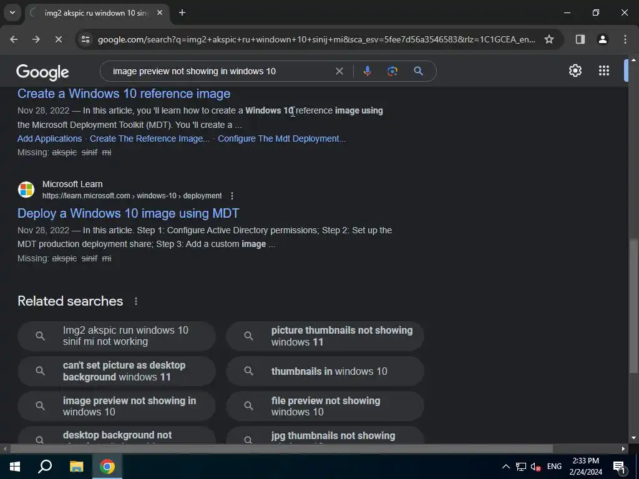Screen dimensions: 639x479
Task: Open Create a Windows 10 reference image result
Action: pos(124,94)
